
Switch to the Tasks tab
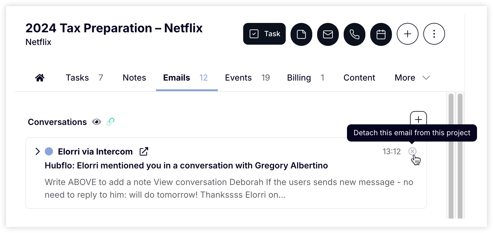[x=84, y=78]
